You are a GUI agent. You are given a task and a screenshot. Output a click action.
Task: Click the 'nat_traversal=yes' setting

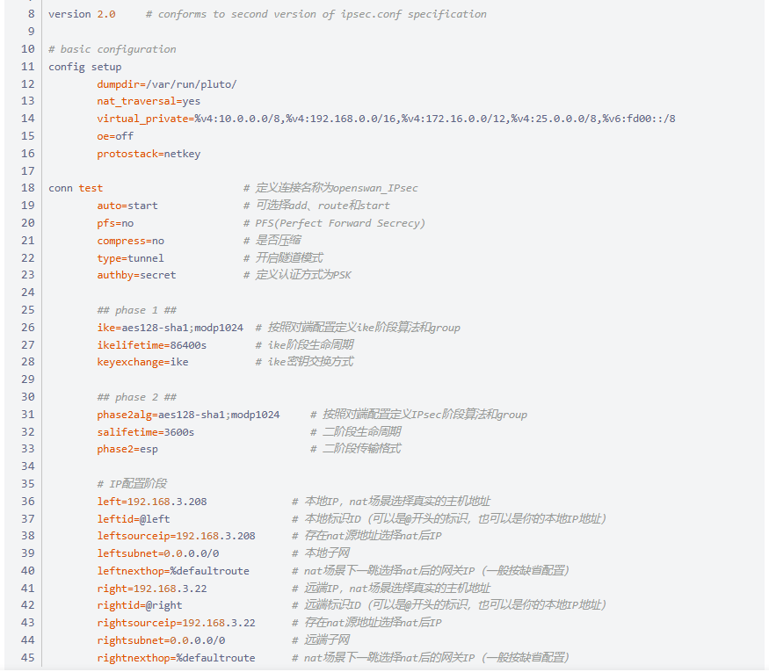[x=149, y=101]
